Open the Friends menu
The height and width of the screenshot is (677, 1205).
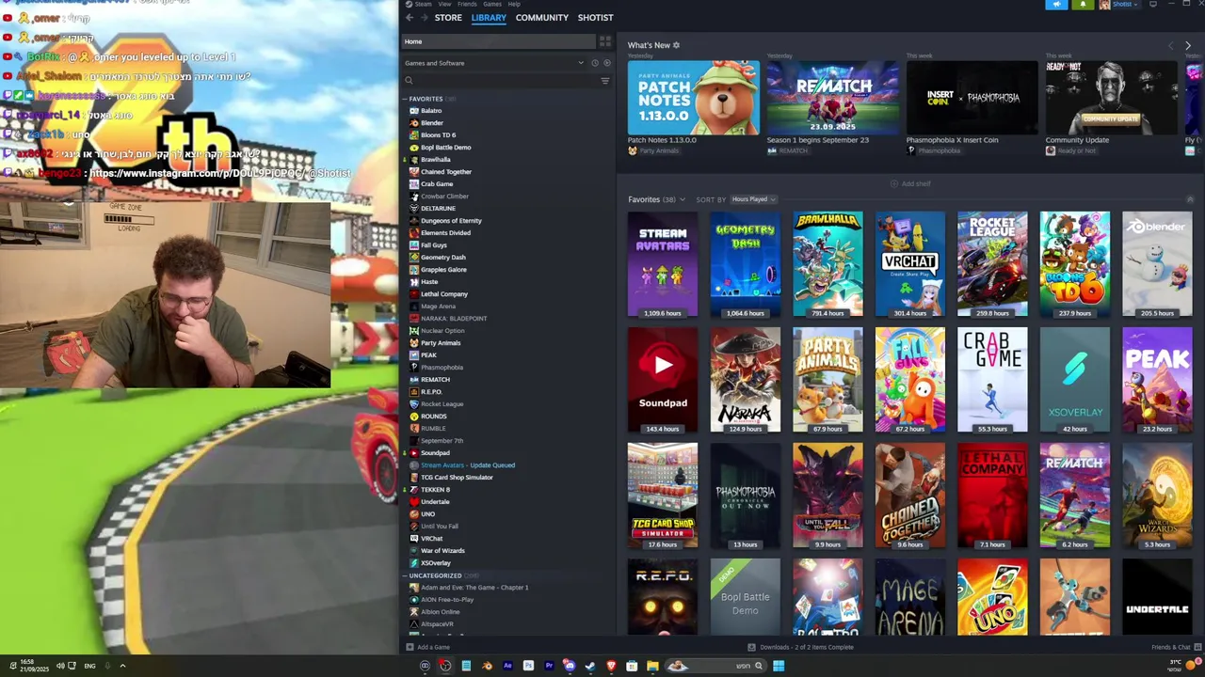(467, 4)
